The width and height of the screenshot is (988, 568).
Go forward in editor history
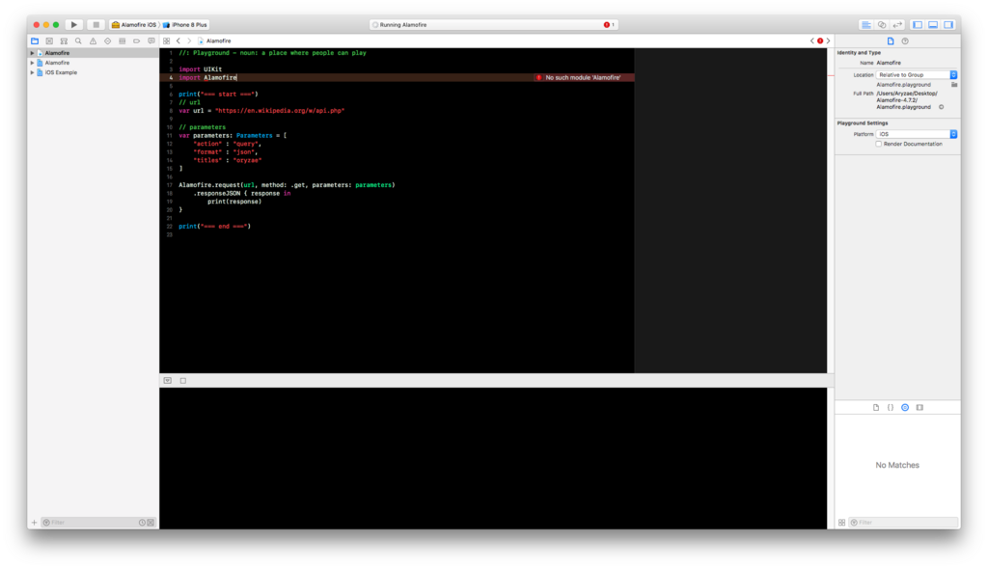189,41
